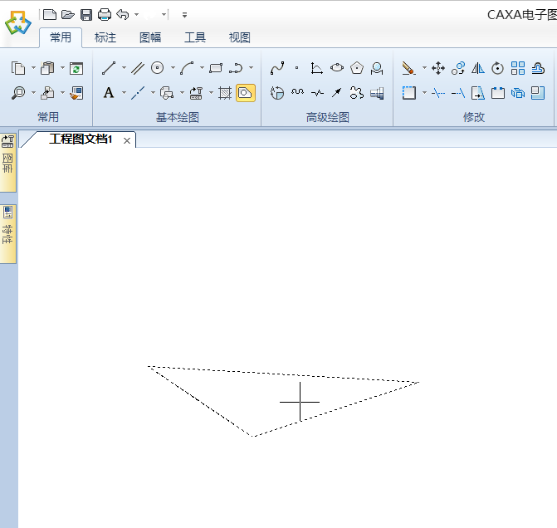Click the CAXA application logo button
The height and width of the screenshot is (528, 557).
17,22
